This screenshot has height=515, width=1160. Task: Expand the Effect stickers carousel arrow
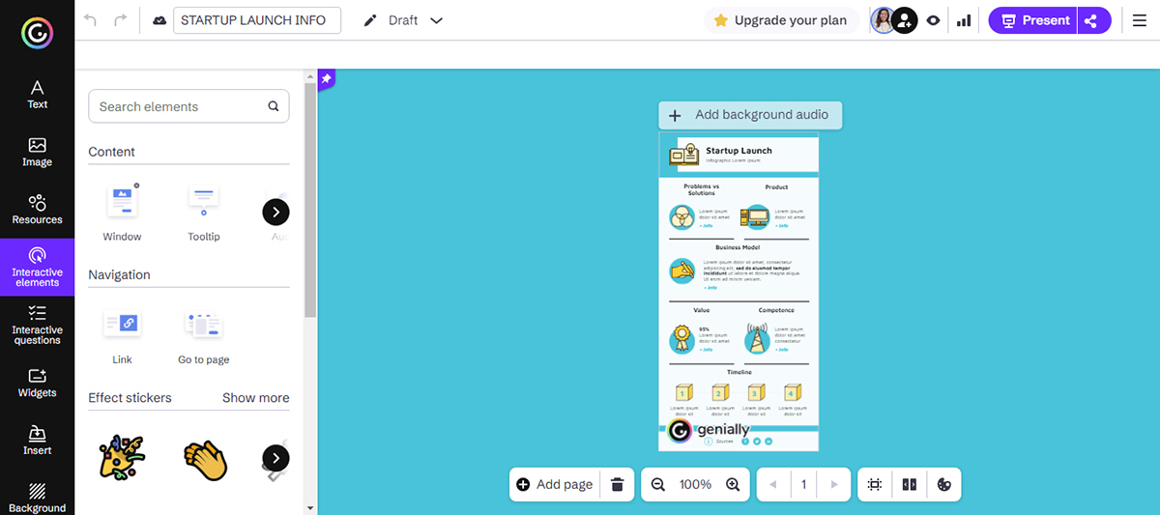click(x=275, y=458)
